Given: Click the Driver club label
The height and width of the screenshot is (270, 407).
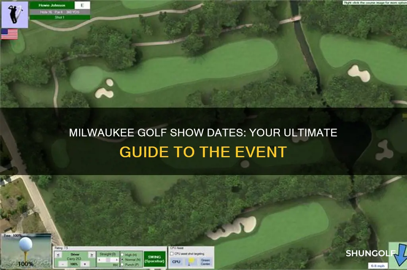Looking at the screenshot, I should point(75,255).
